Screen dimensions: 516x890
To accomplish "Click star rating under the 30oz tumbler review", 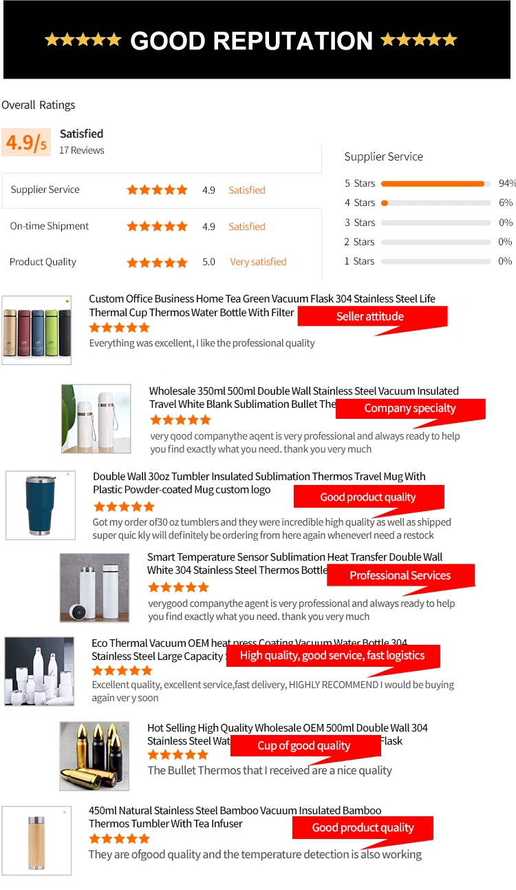I will [x=124, y=506].
